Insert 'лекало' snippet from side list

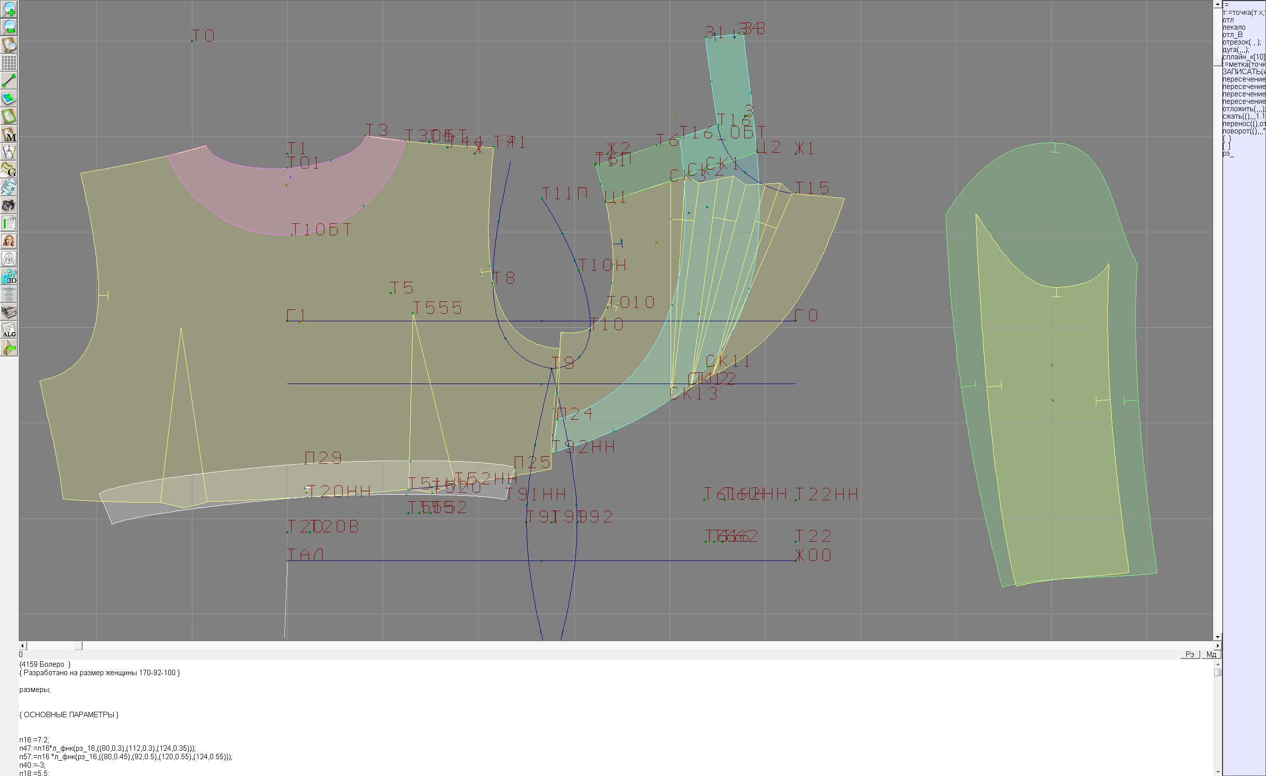pos(1234,27)
